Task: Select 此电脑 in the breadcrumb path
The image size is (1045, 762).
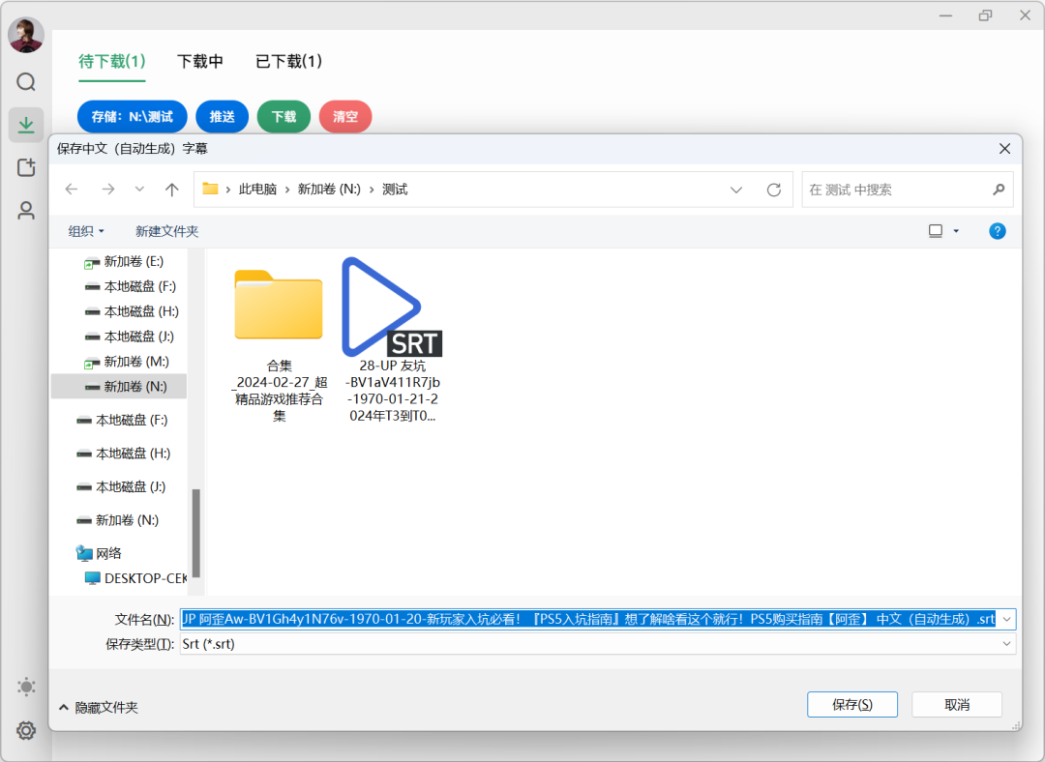Action: click(x=257, y=190)
